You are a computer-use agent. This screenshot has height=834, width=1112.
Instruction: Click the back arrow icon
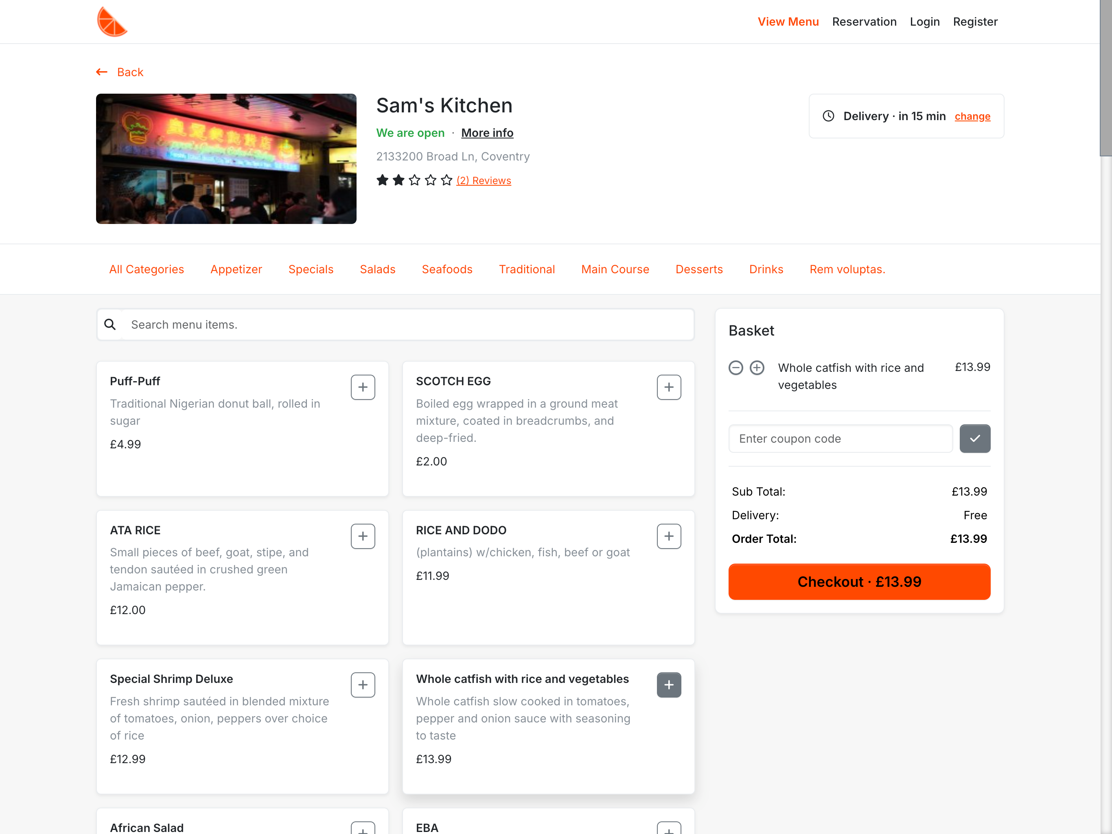[x=101, y=71]
